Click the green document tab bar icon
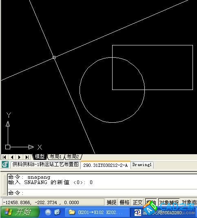The height and width of the screenshot is (218, 197). 5,164
